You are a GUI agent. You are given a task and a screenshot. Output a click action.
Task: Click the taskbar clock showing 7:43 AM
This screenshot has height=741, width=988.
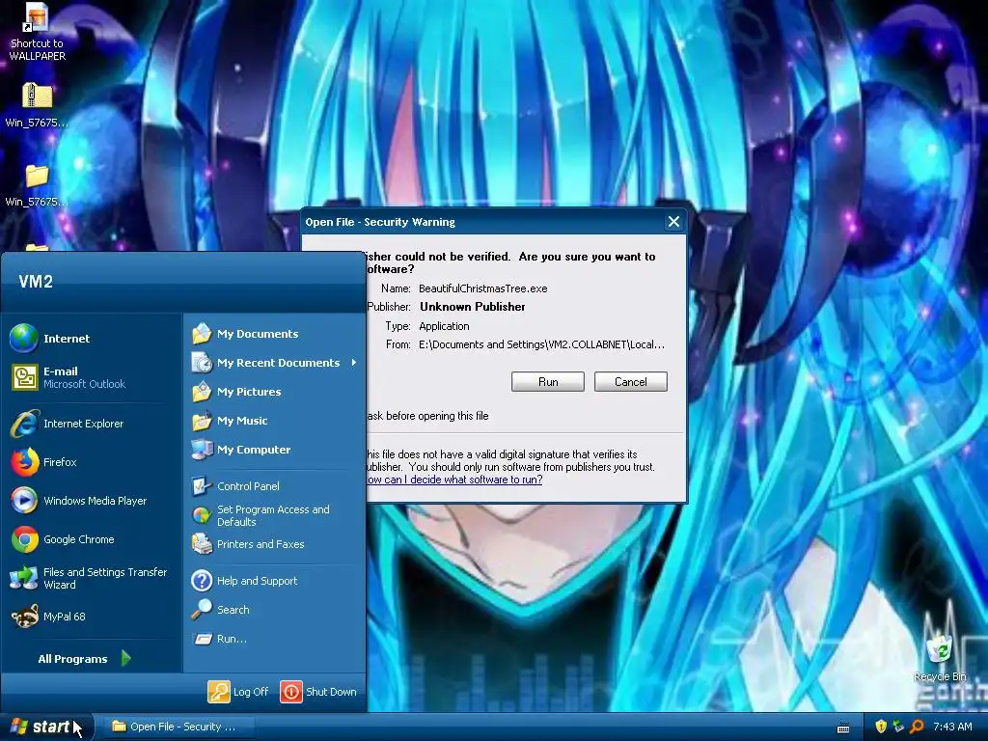952,727
